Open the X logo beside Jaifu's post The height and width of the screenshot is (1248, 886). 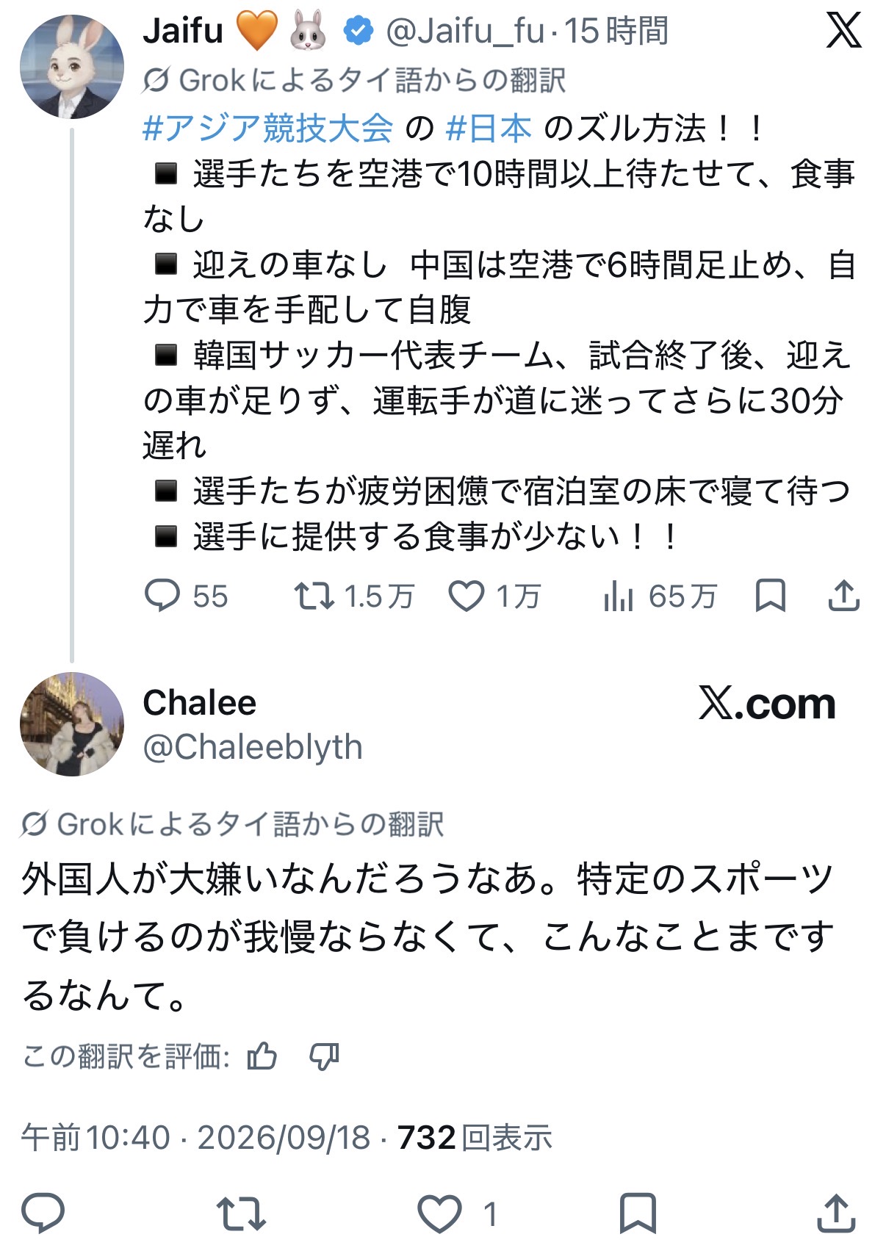pyautogui.click(x=843, y=32)
